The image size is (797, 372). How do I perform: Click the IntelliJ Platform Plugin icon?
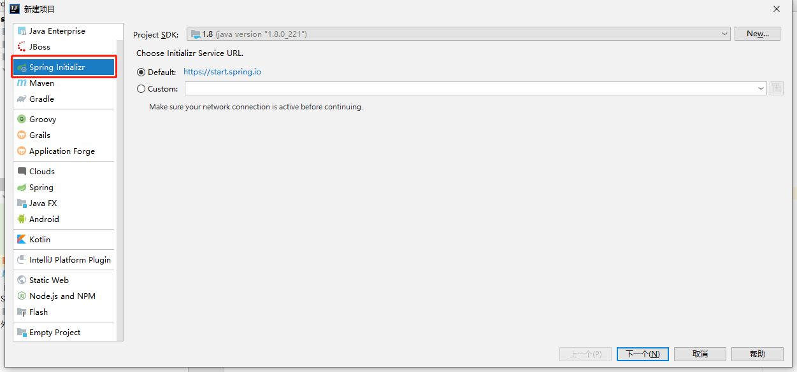[22, 259]
